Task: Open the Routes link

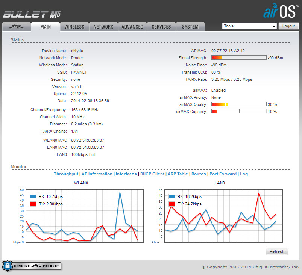Action: (199, 174)
